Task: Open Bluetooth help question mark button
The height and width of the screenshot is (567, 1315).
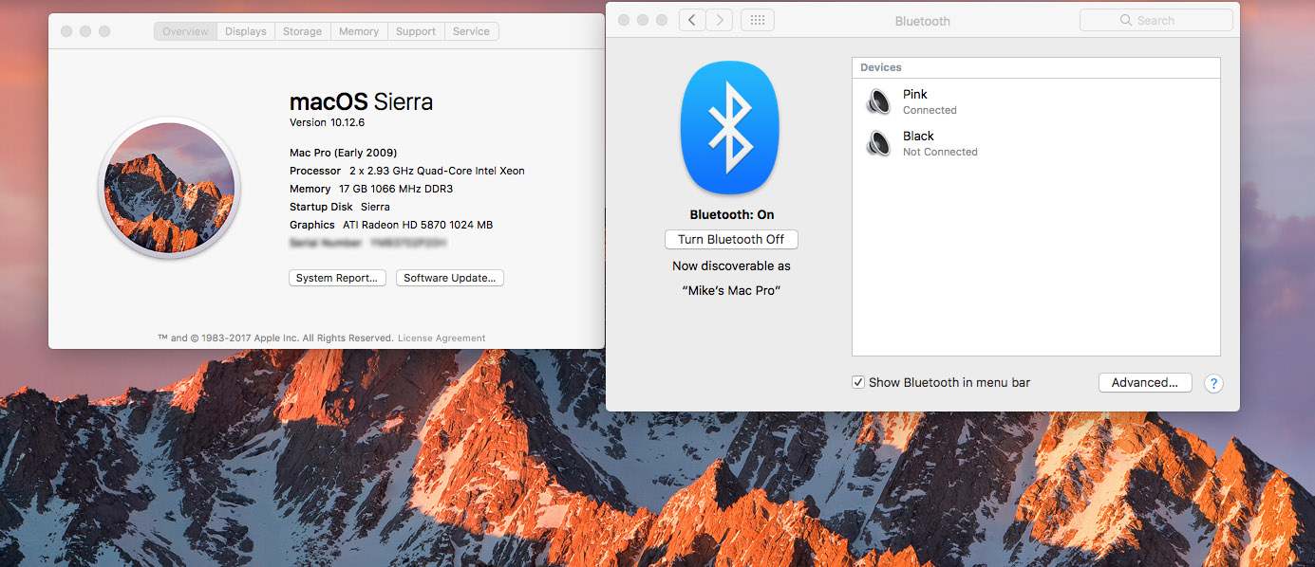Action: pos(1213,383)
